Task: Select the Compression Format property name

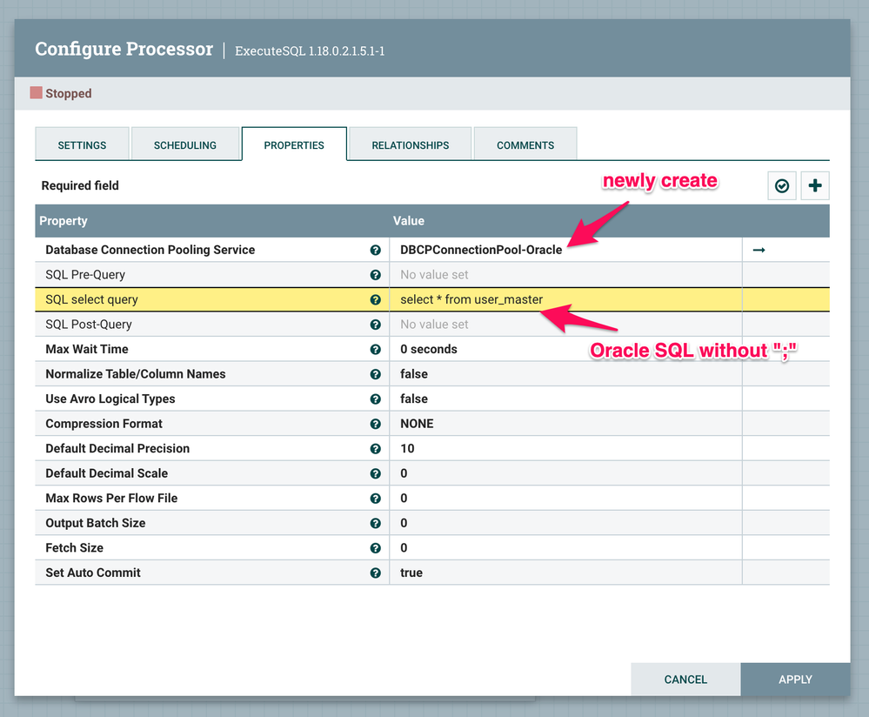Action: tap(104, 424)
